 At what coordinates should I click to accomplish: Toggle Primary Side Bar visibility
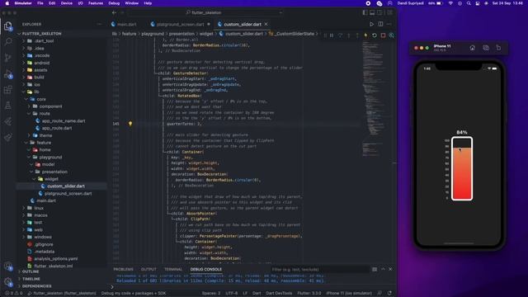tap(365, 12)
